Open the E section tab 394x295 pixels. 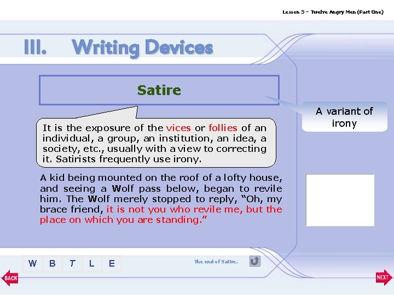point(112,263)
